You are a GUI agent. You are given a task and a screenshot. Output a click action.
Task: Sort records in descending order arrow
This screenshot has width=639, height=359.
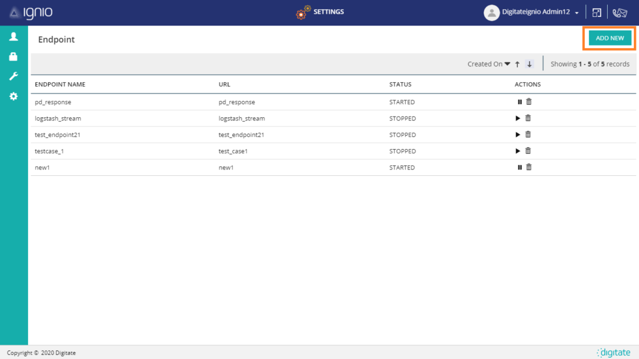[x=529, y=64]
